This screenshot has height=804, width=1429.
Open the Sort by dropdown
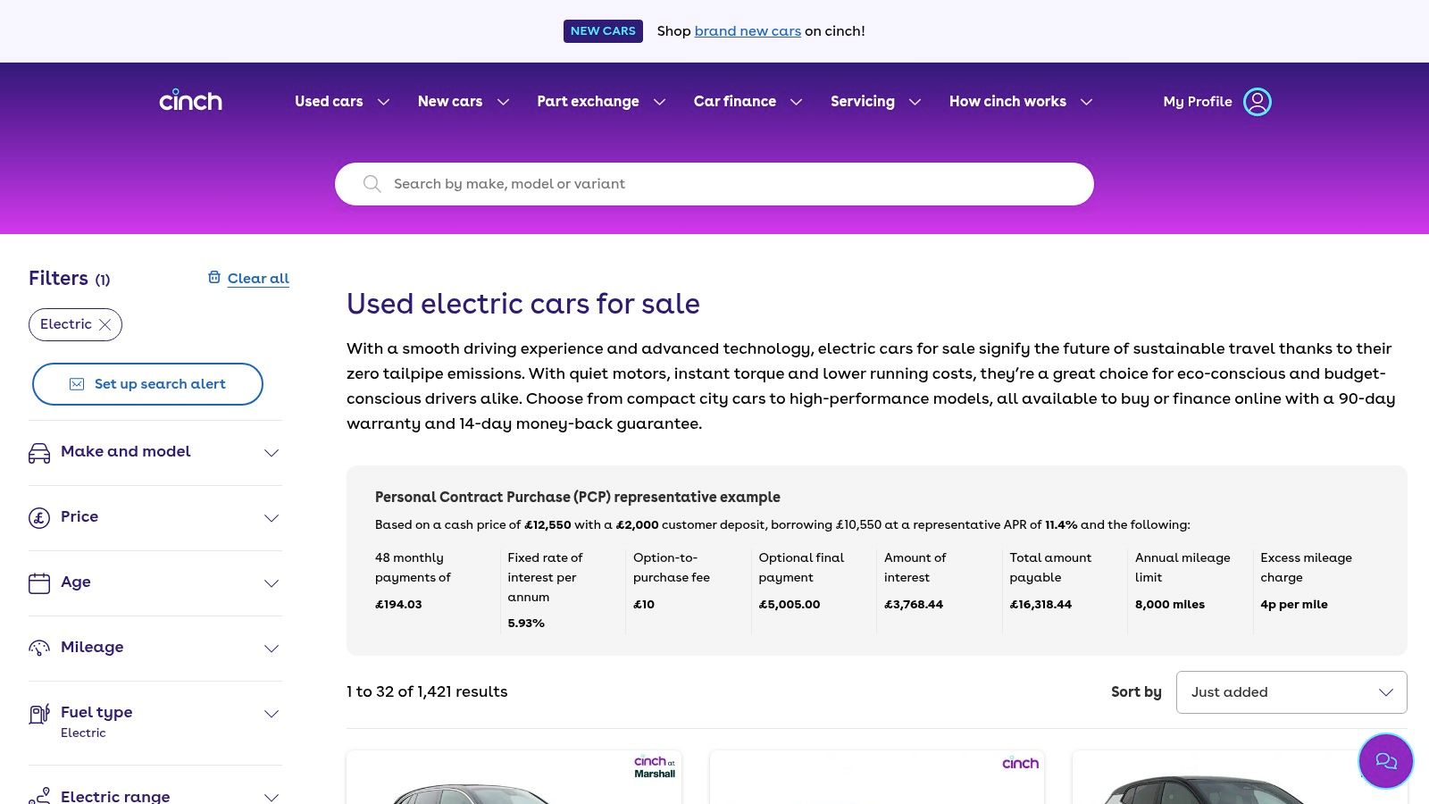[1291, 692]
